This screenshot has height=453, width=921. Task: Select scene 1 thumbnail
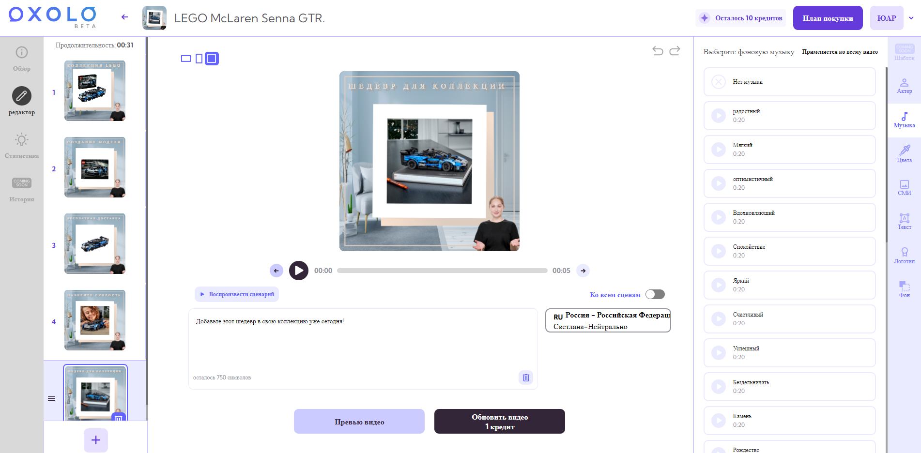[x=95, y=91]
